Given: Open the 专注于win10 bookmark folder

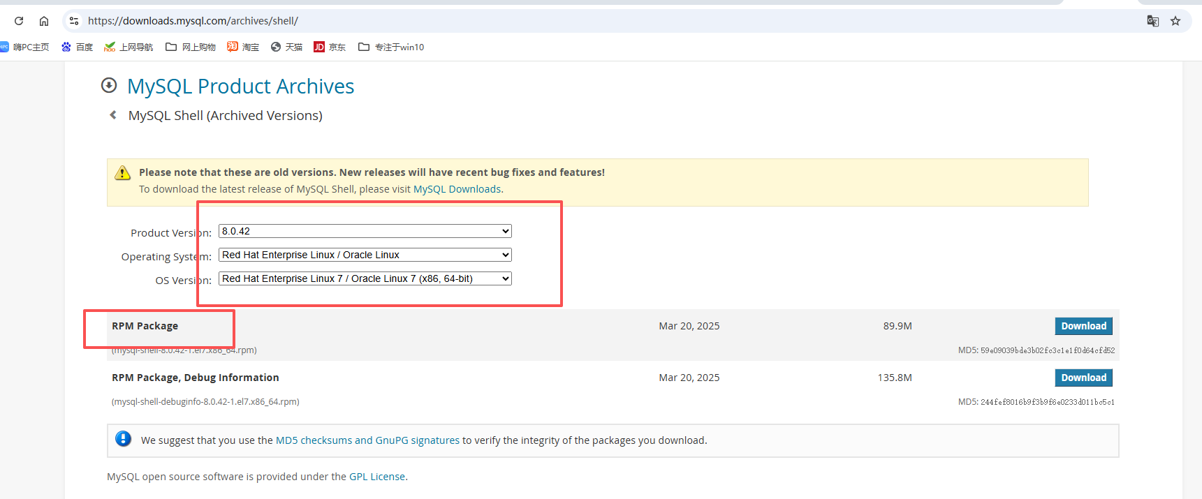Looking at the screenshot, I should [x=391, y=47].
